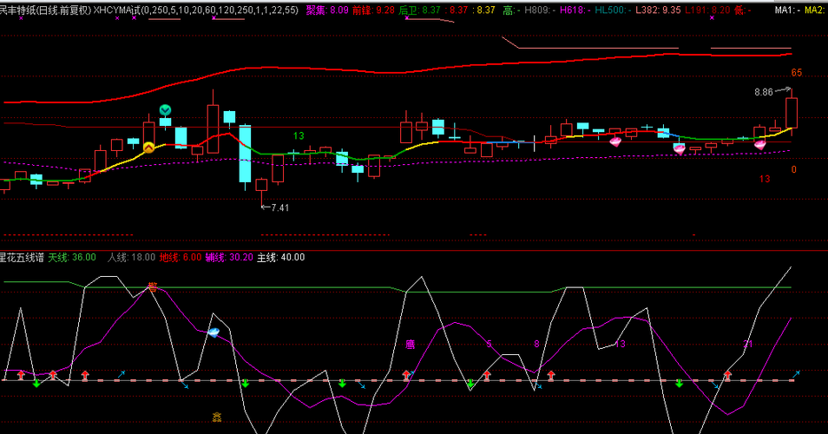Click the MA2 header label

click(816, 10)
